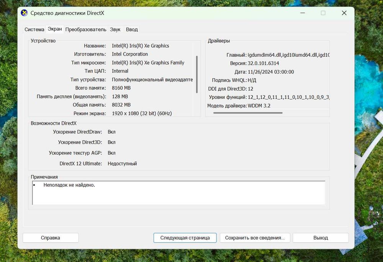Click the note Неполадок не найдено
Image resolution: width=383 pixels, height=262 pixels.
pyautogui.click(x=69, y=185)
